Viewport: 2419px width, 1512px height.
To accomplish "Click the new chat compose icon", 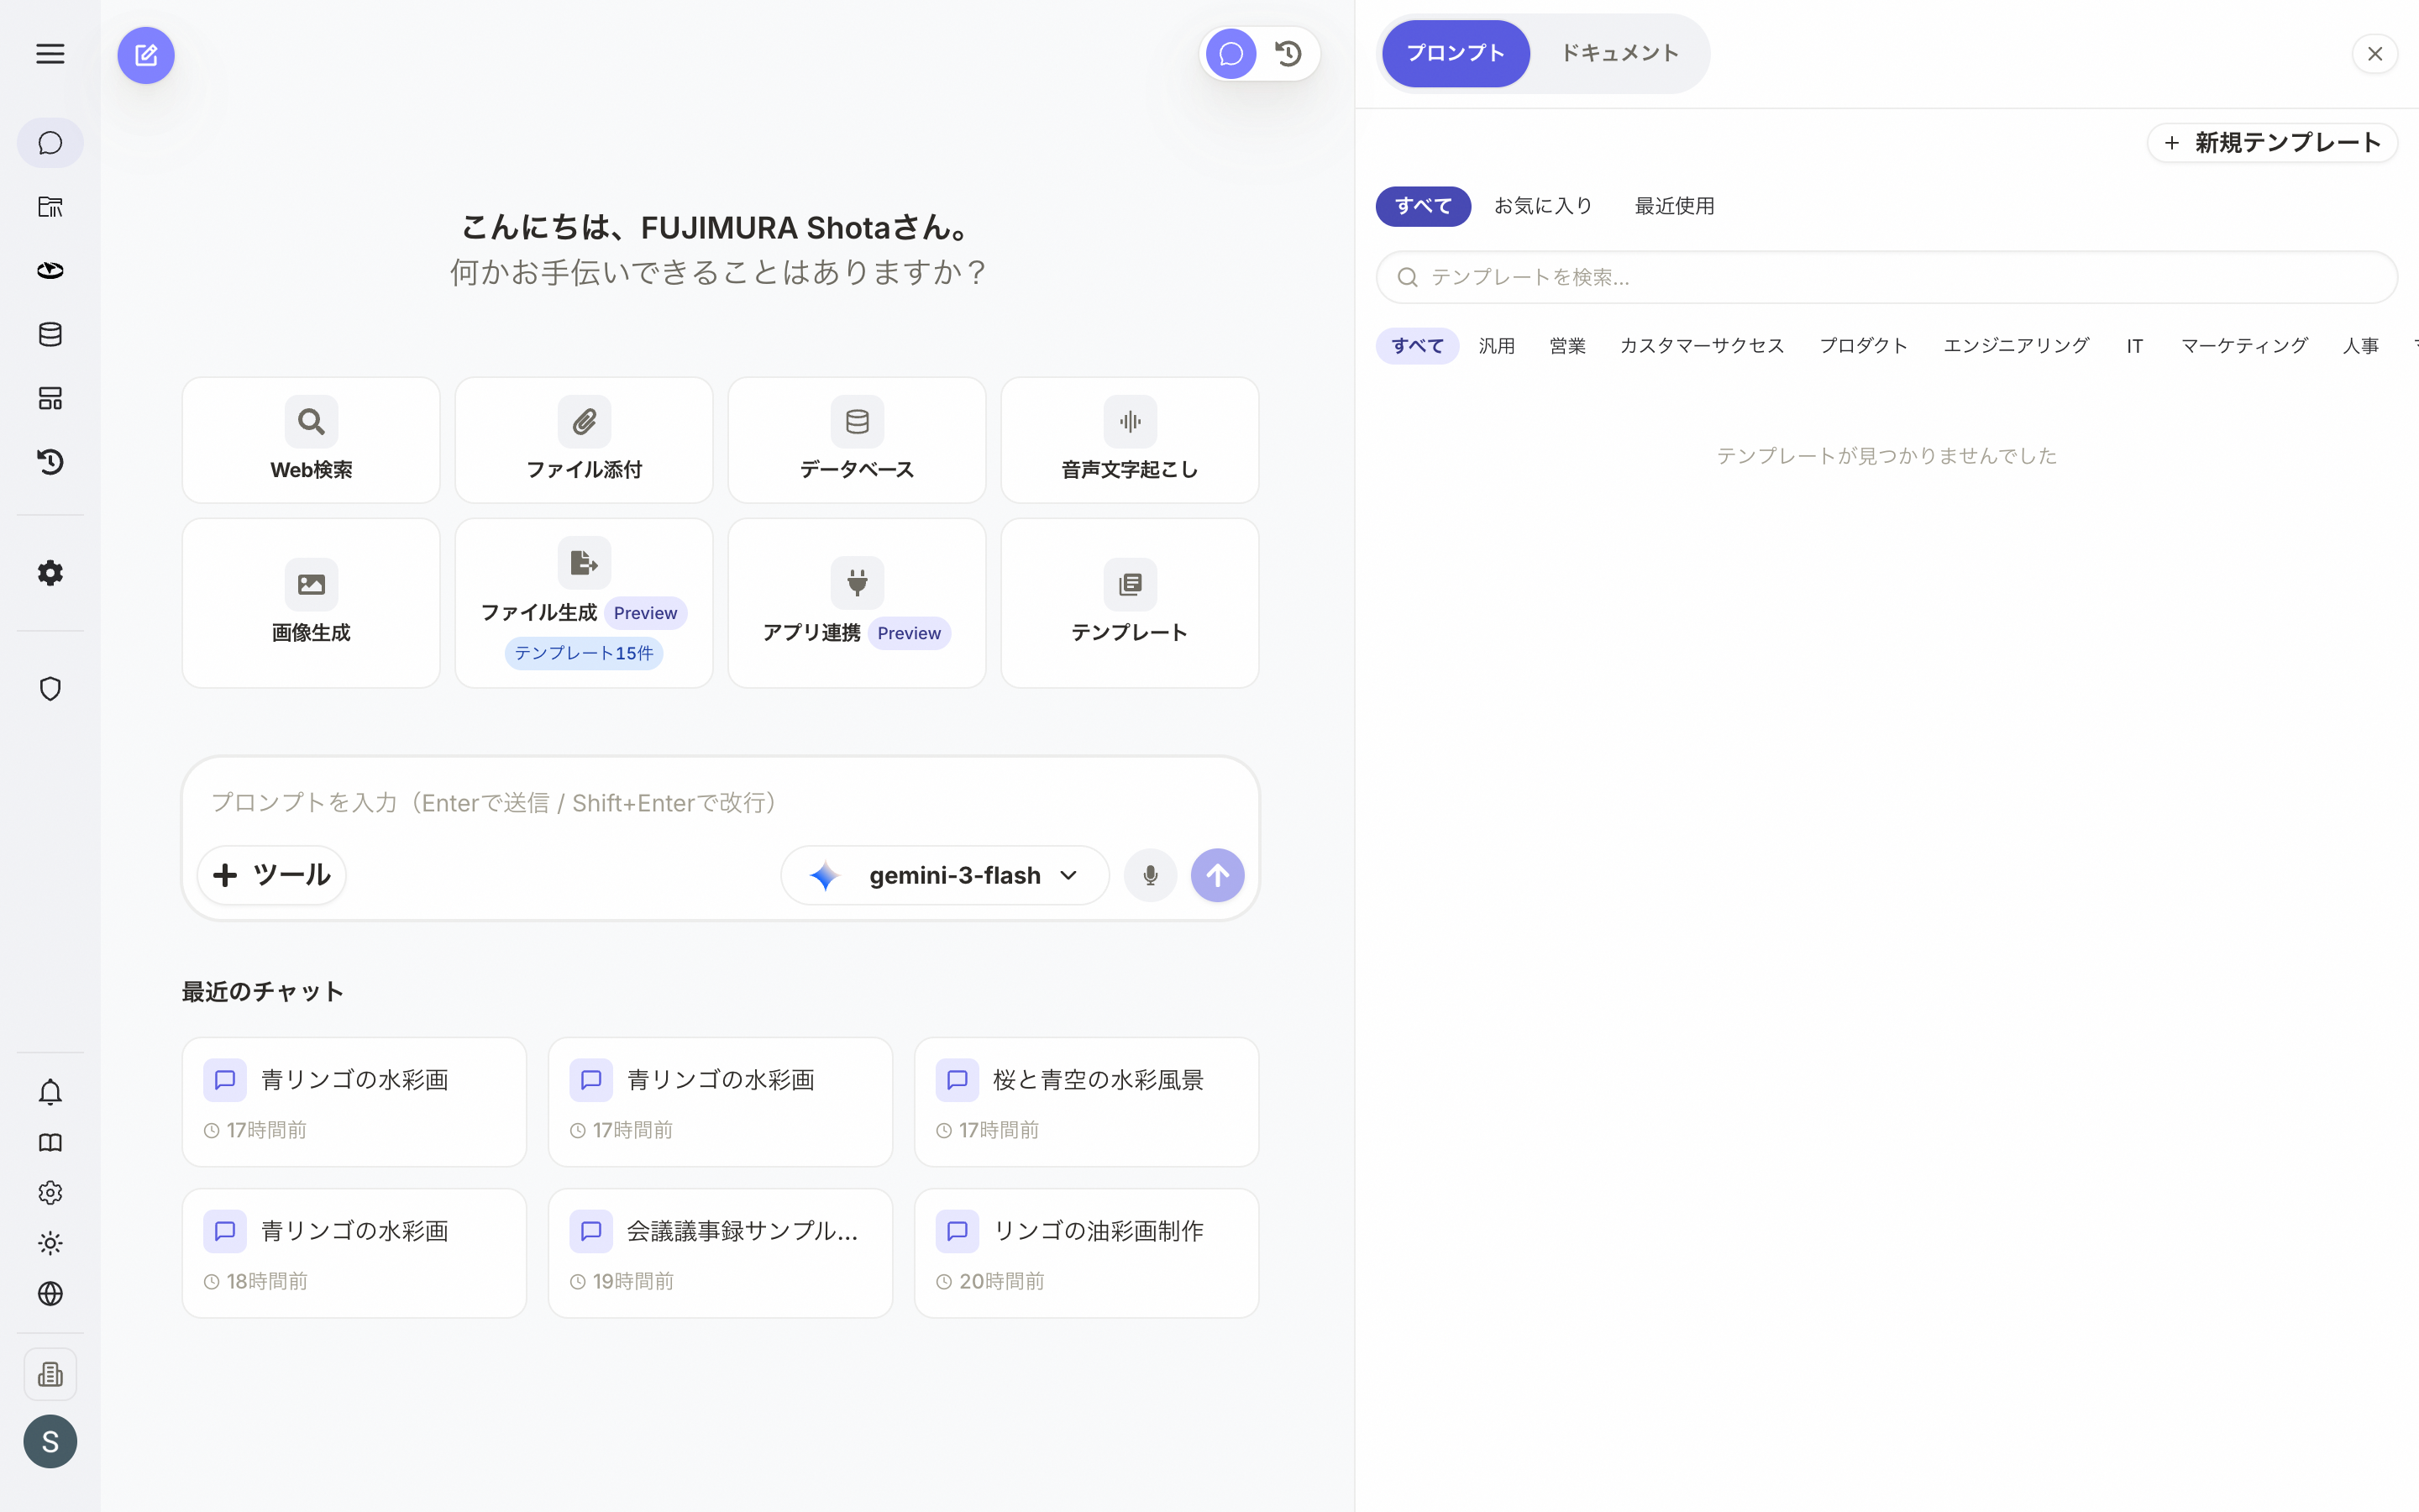I will [x=146, y=55].
